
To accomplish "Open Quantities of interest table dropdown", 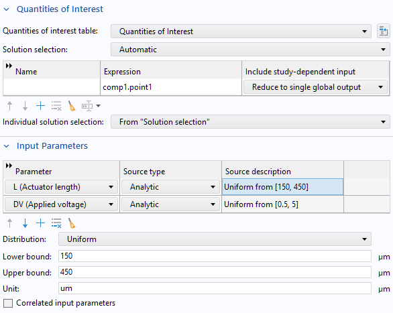I will tap(241, 32).
